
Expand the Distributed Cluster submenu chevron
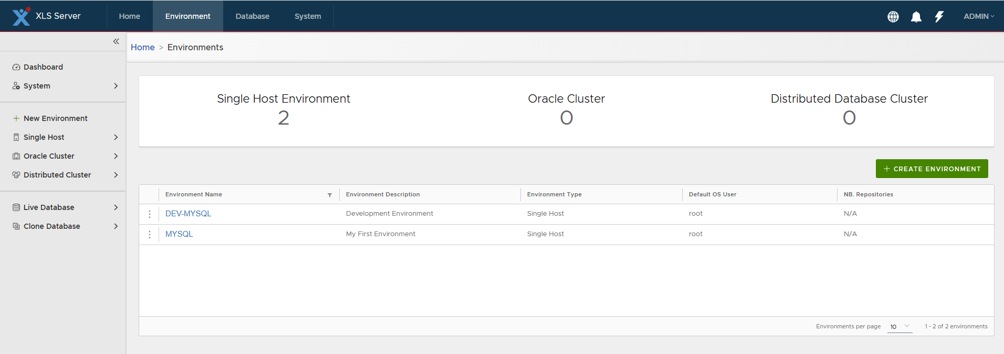pyautogui.click(x=116, y=175)
